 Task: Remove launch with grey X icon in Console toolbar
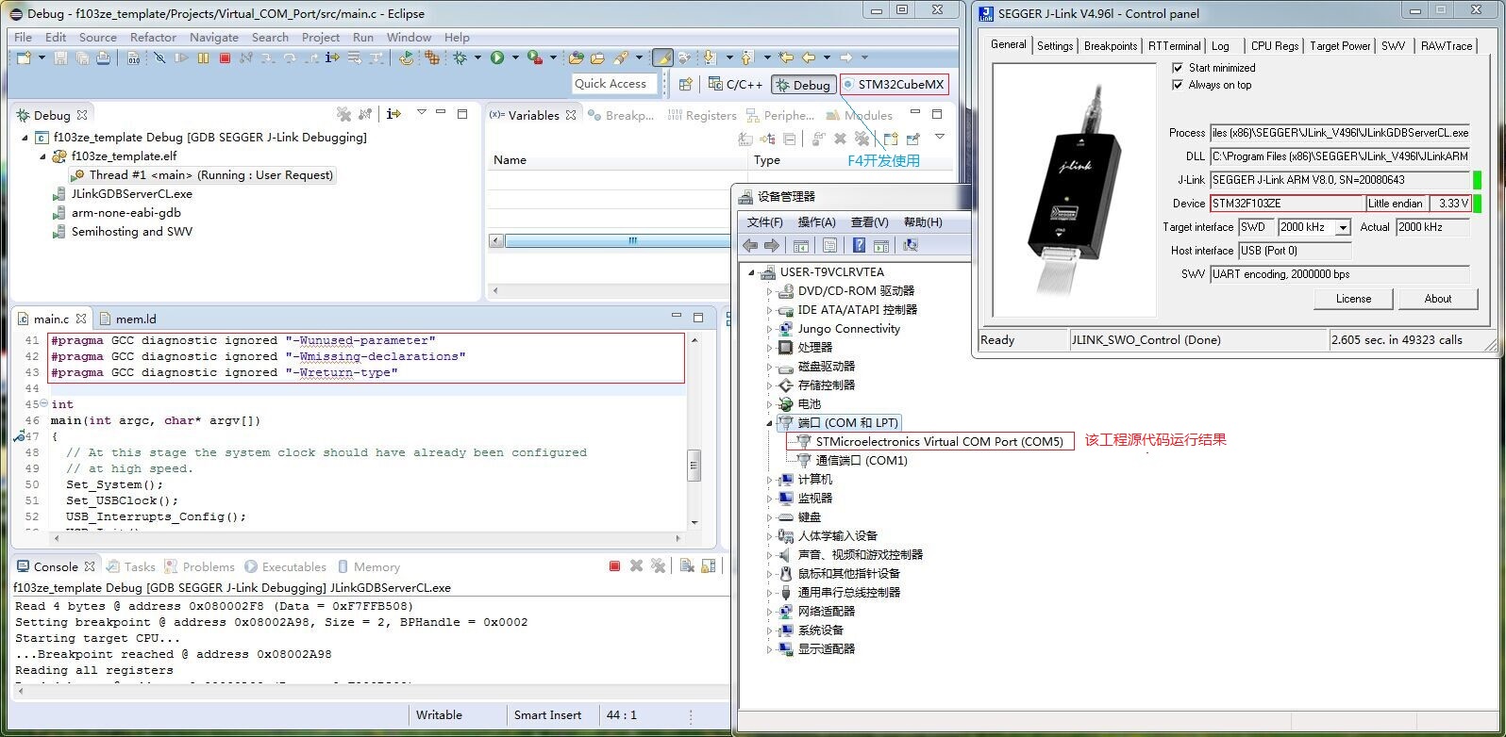point(636,566)
